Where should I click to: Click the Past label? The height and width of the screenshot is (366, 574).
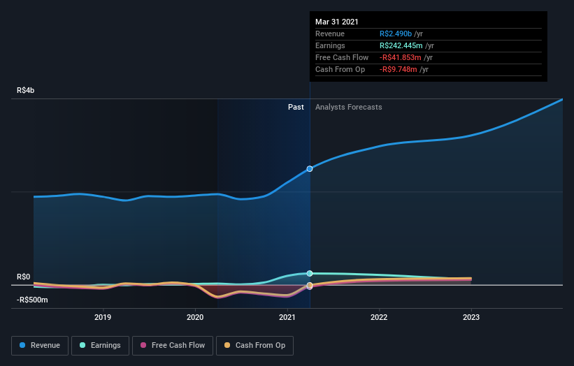click(296, 107)
